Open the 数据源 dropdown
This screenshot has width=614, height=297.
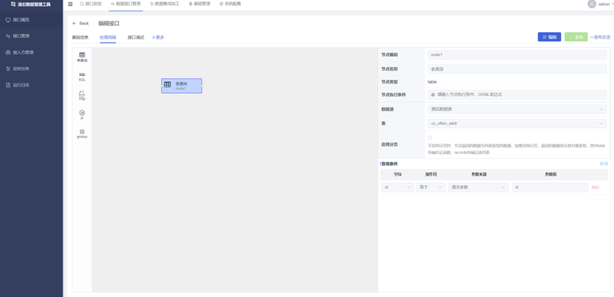tap(517, 109)
